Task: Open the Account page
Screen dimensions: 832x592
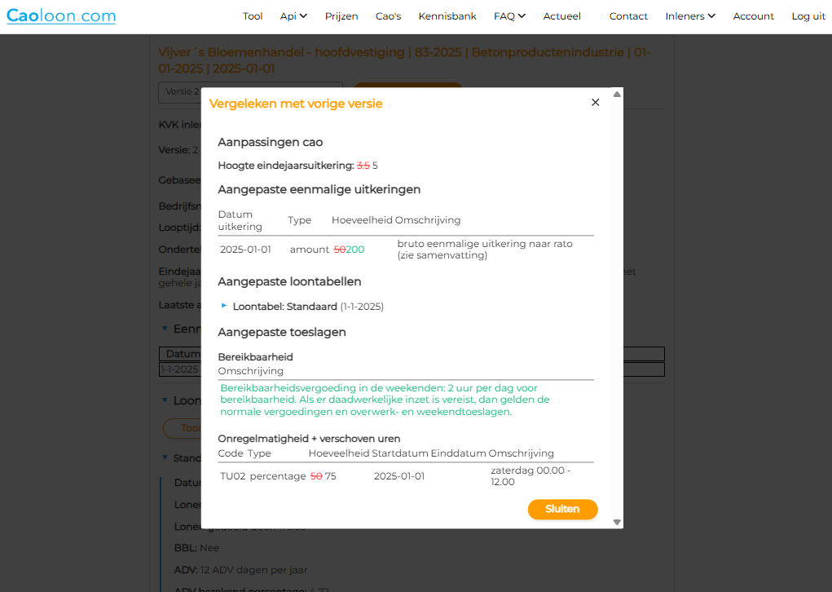Action: (x=754, y=16)
